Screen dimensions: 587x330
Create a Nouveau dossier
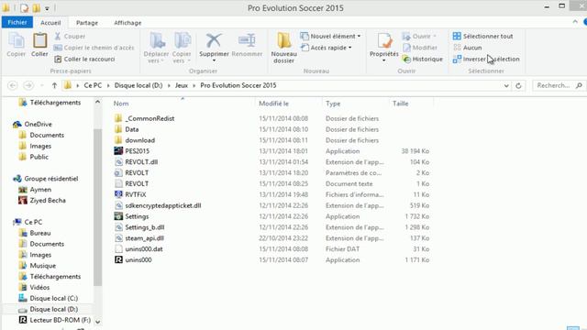(x=283, y=47)
